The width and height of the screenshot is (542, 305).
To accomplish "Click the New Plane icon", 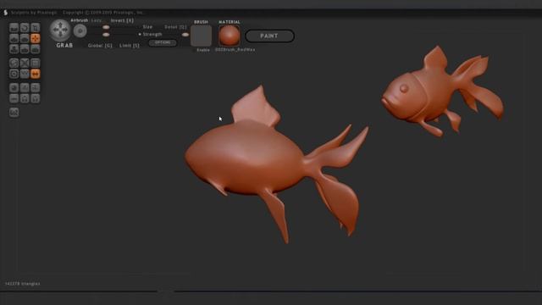I will coord(25,88).
